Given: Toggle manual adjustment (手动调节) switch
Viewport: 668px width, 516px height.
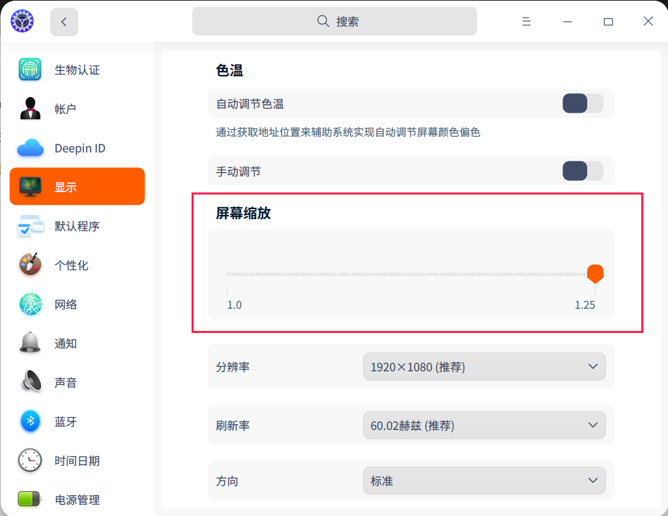Looking at the screenshot, I should tap(583, 171).
